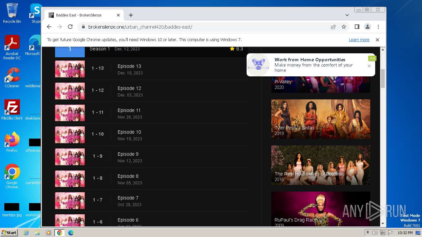Open Episode 8 link
Image resolution: width=422 pixels, height=237 pixels.
tap(128, 176)
